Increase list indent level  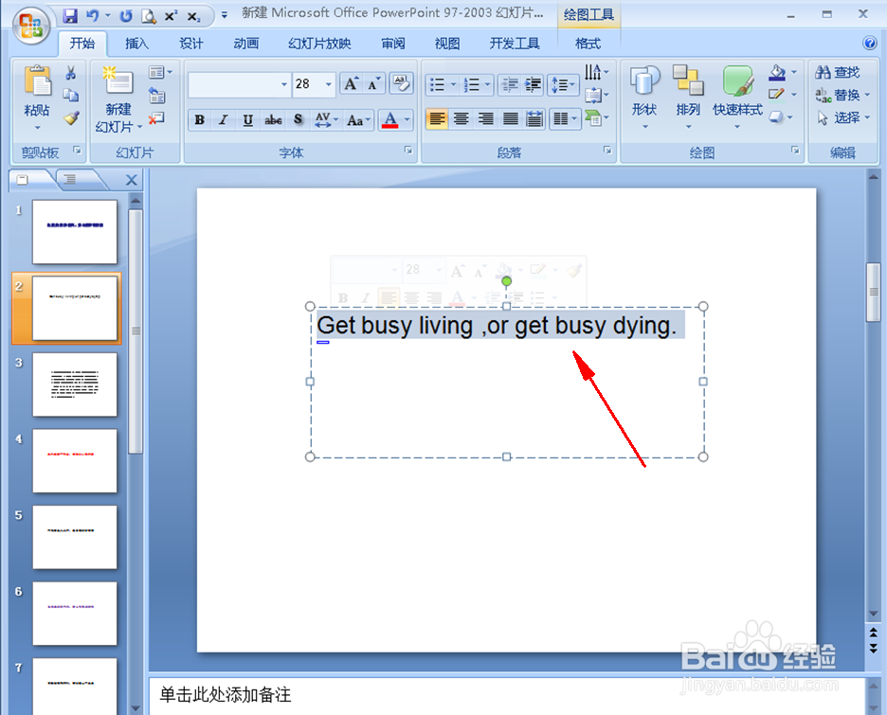533,85
